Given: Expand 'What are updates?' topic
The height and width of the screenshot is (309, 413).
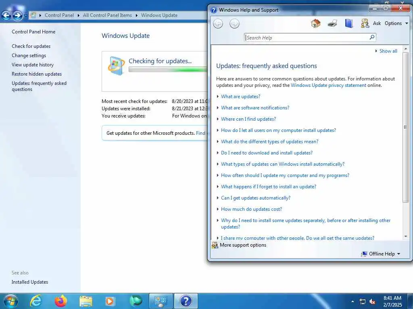Looking at the screenshot, I should 240,97.
